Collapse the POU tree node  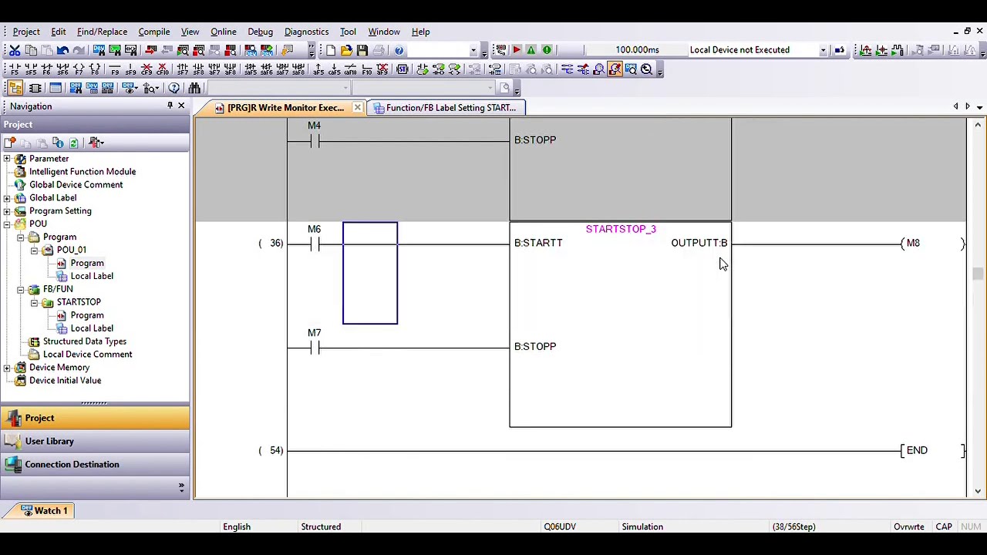[x=7, y=224]
